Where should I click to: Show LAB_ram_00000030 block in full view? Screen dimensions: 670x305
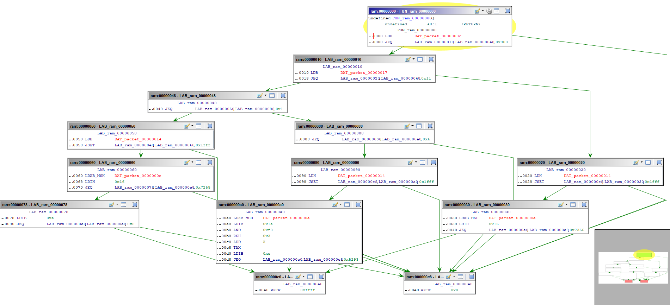(573, 205)
